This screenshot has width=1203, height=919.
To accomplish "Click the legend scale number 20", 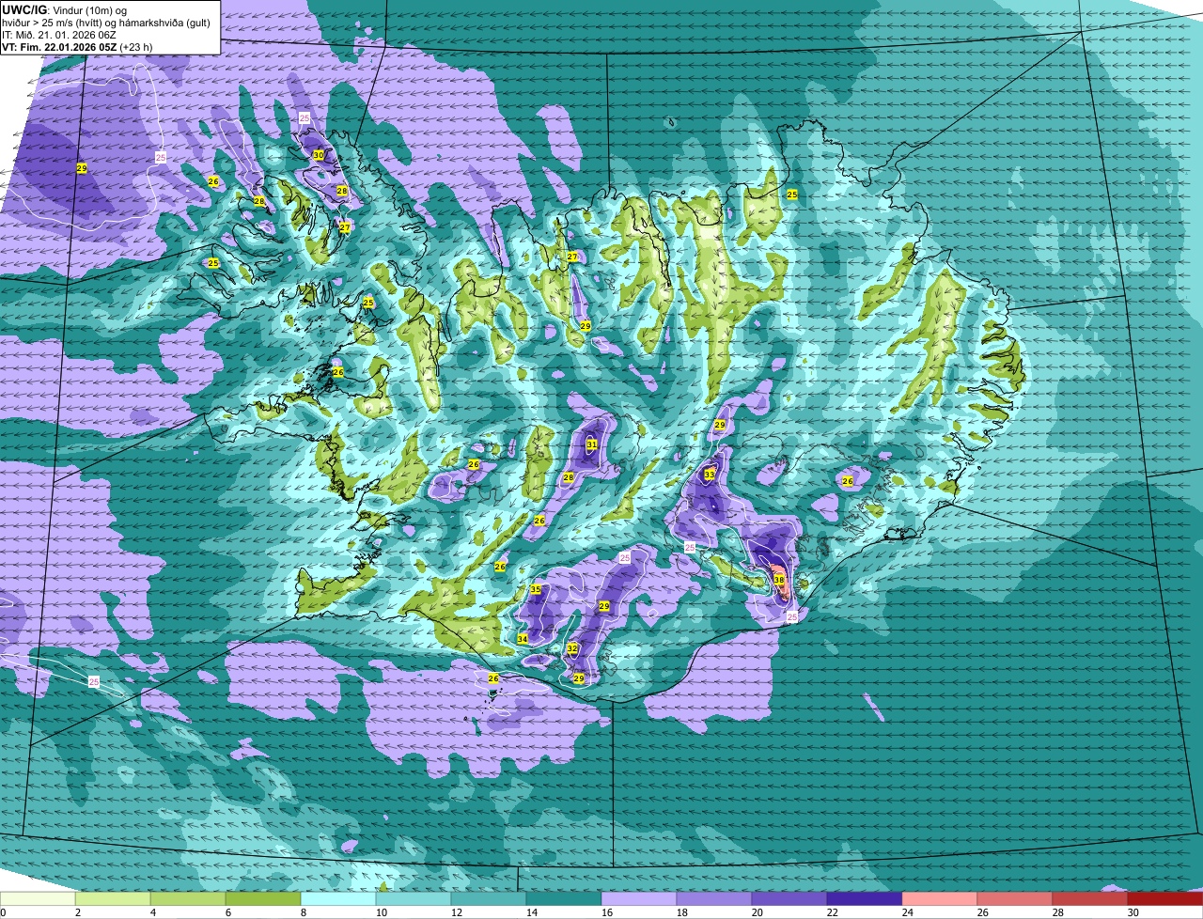I will coord(758,912).
